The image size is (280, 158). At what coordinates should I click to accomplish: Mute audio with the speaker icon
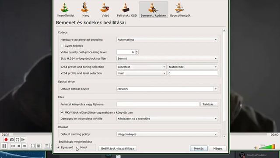tap(256, 147)
